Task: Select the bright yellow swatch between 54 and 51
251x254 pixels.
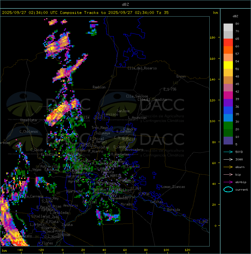Action: click(228, 65)
